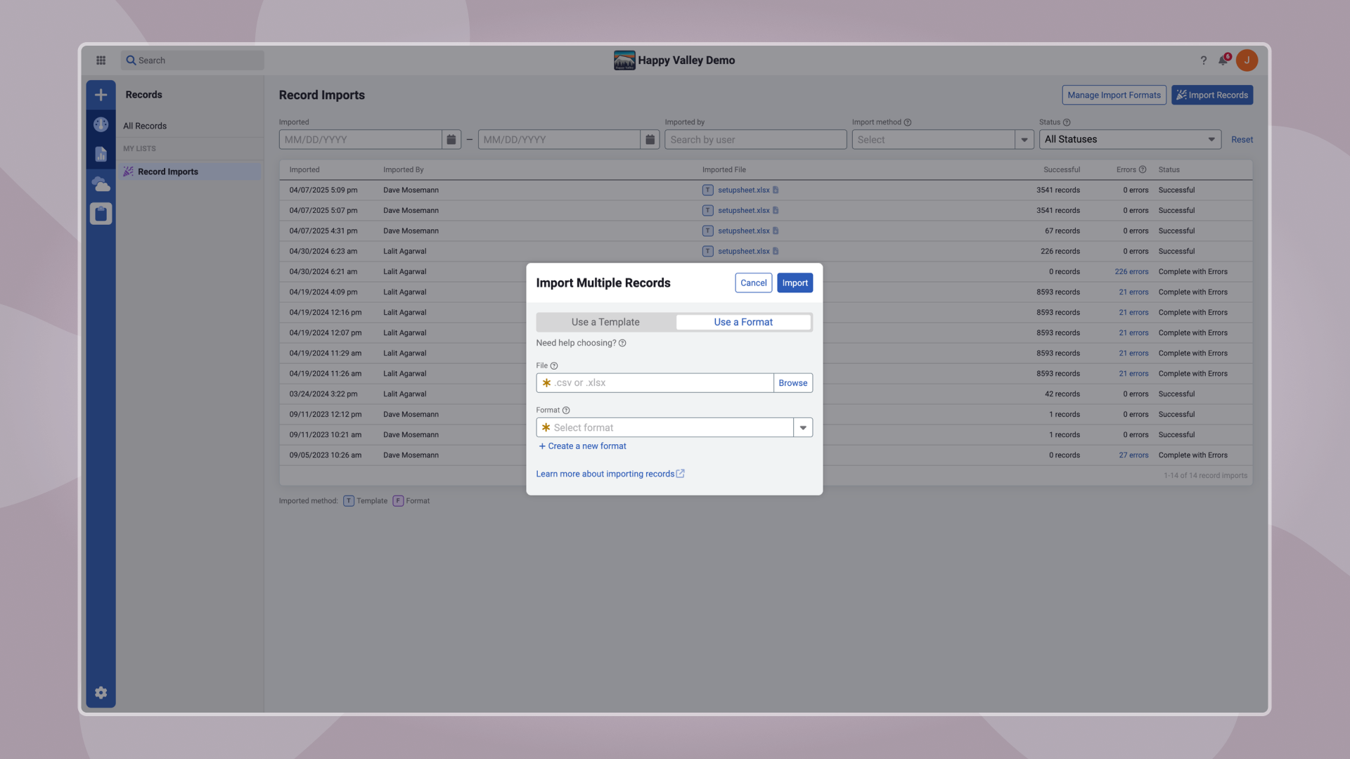Open the Imported start date calendar picker
Screen dimensions: 1350x759
click(x=451, y=140)
